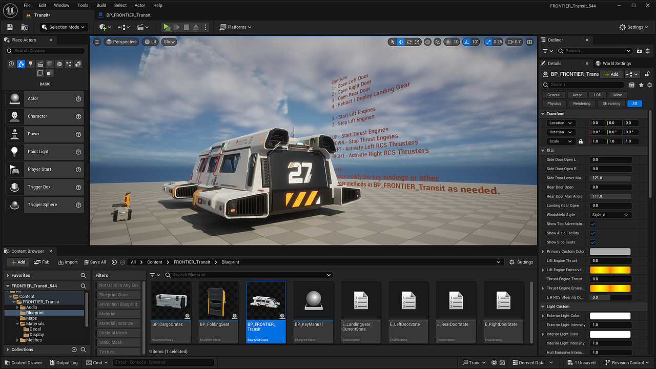Open the Location transform type dropdown

(x=561, y=123)
